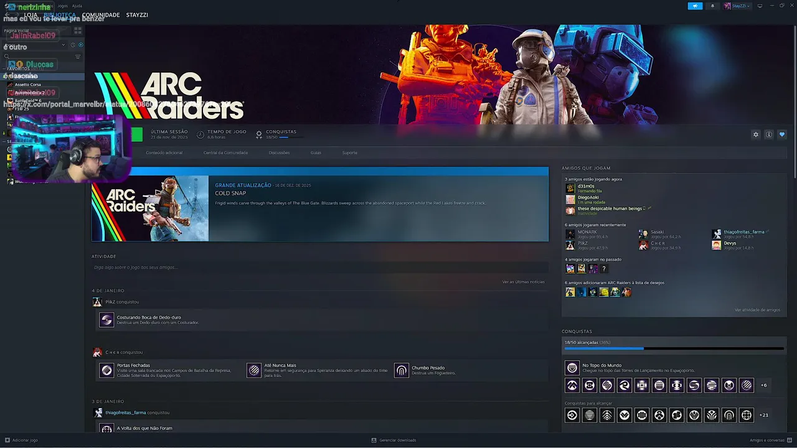Open Gerenciar downloads
The image size is (797, 448).
click(394, 440)
